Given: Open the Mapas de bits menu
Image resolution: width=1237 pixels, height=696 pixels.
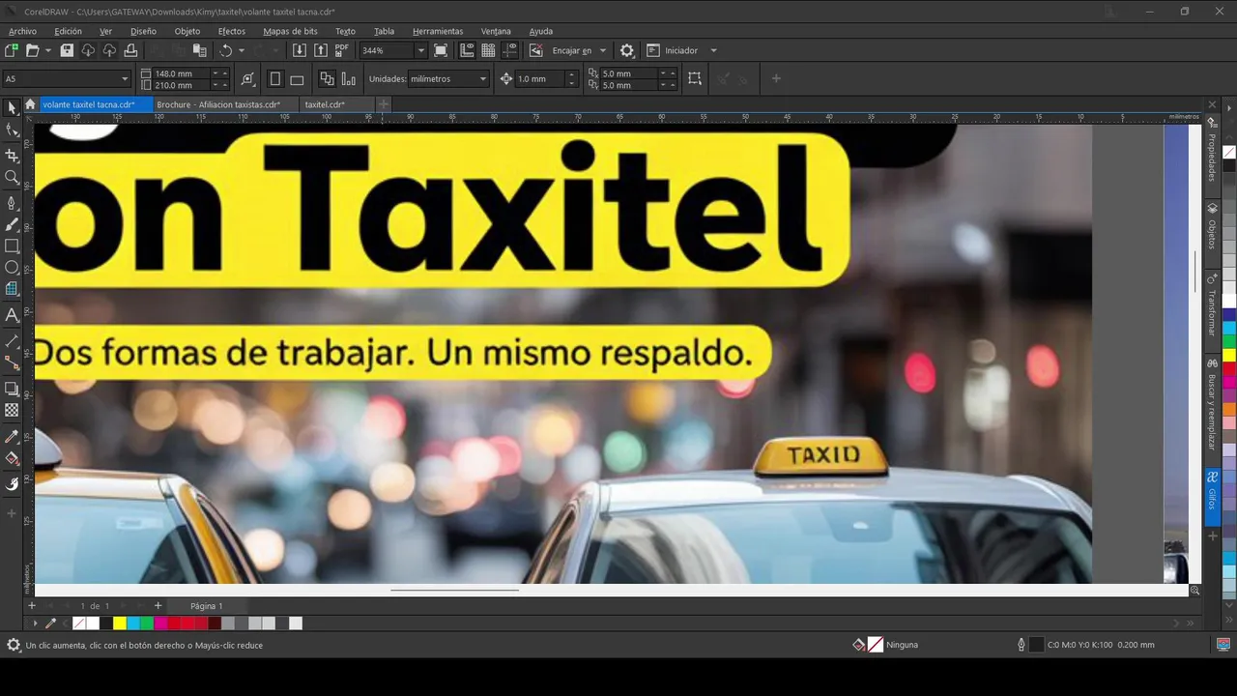Looking at the screenshot, I should pyautogui.click(x=290, y=31).
